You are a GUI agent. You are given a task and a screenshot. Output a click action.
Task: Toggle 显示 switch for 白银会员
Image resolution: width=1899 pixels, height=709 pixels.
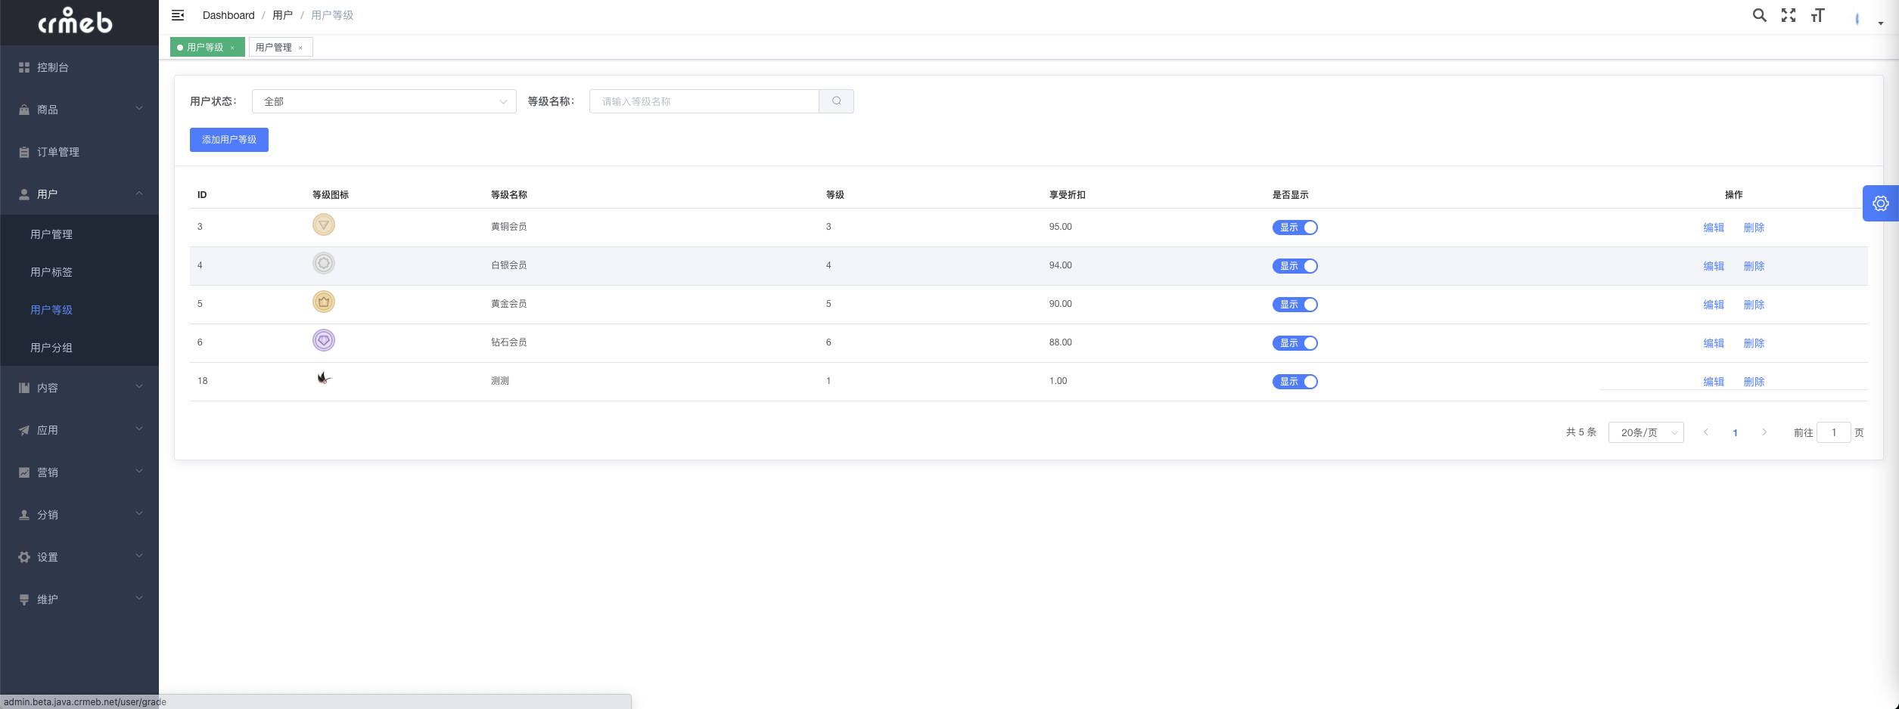pyautogui.click(x=1295, y=266)
